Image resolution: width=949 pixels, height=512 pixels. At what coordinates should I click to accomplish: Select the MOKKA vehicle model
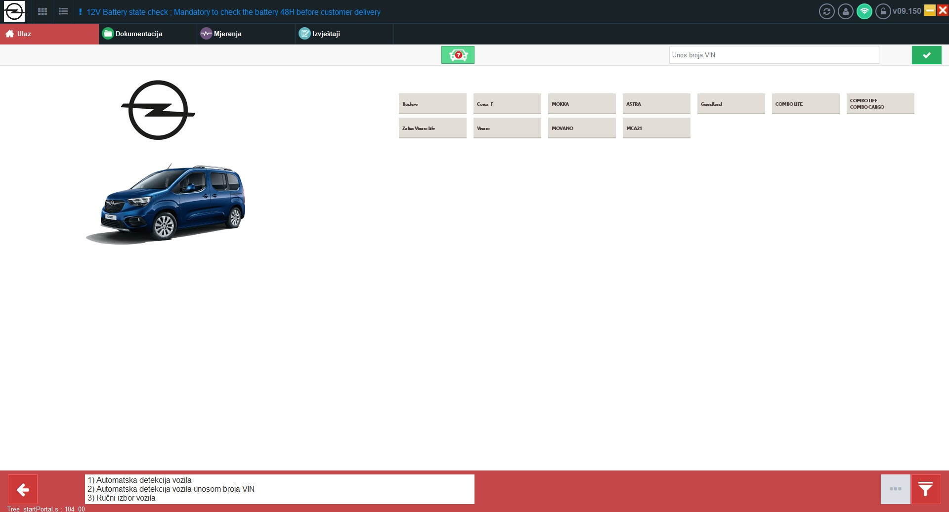(x=582, y=104)
